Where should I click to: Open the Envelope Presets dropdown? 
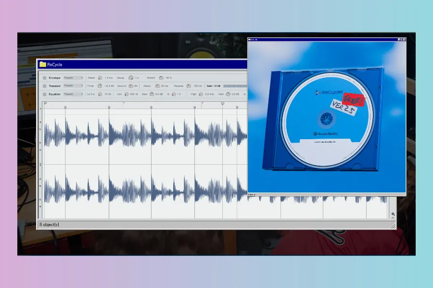pyautogui.click(x=74, y=78)
